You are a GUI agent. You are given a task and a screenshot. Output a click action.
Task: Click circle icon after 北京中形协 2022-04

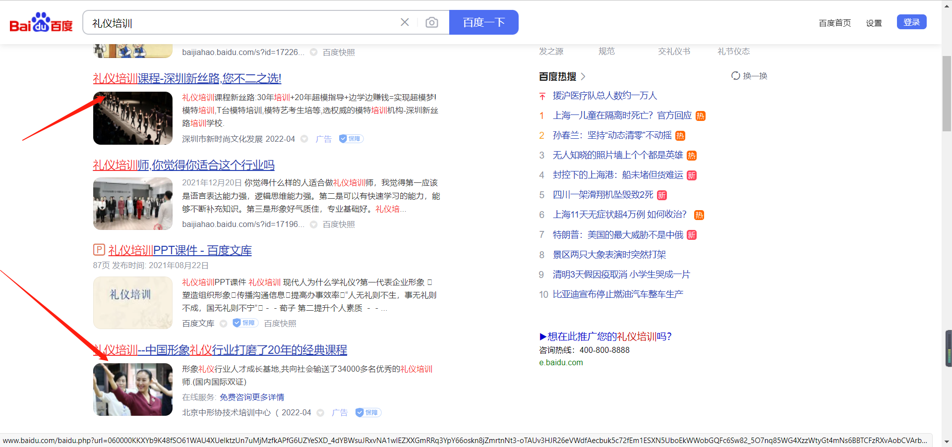point(321,413)
